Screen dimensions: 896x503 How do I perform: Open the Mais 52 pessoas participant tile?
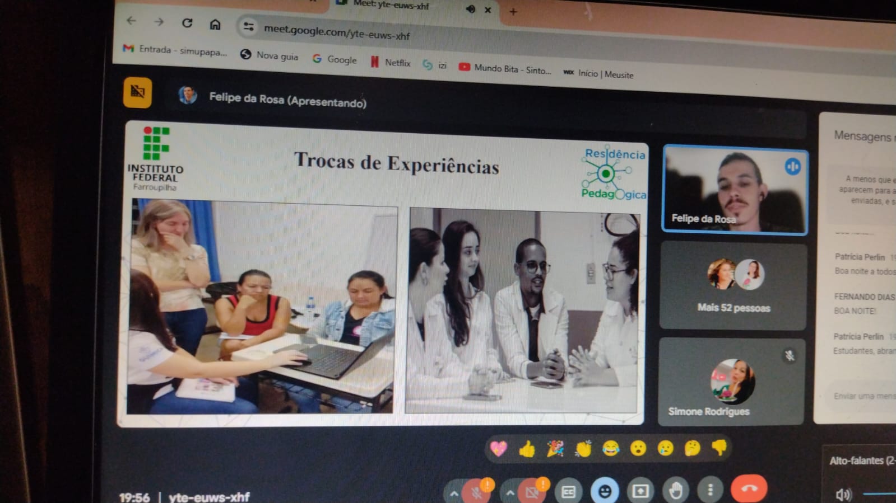tap(733, 286)
